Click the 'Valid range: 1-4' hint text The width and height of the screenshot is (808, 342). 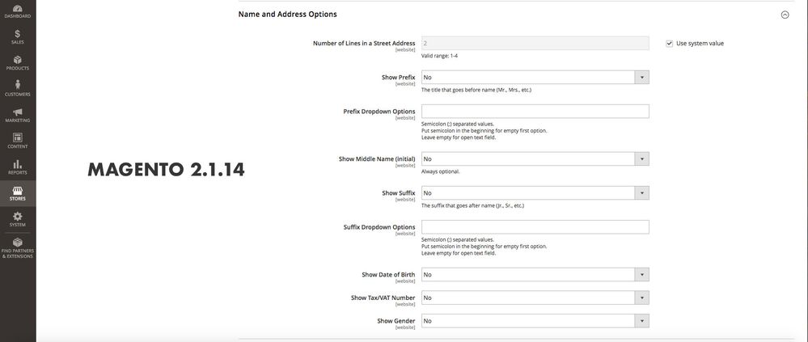click(439, 56)
